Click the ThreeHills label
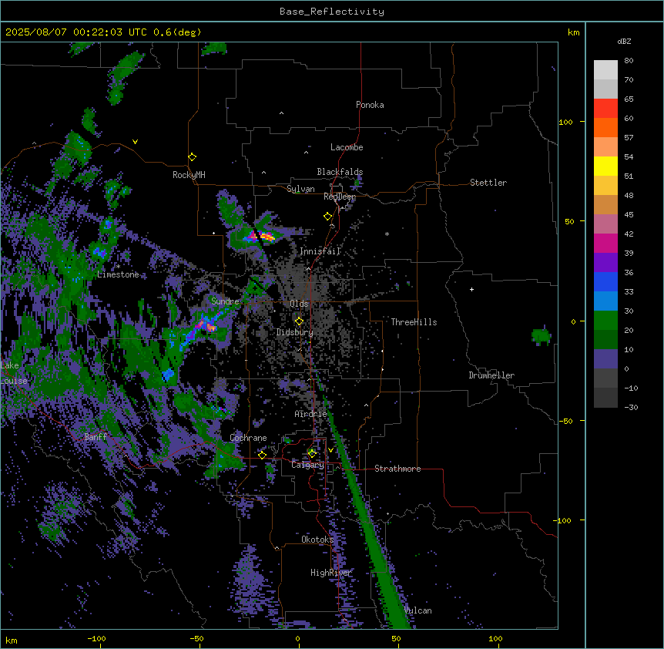The image size is (664, 649). pos(414,322)
